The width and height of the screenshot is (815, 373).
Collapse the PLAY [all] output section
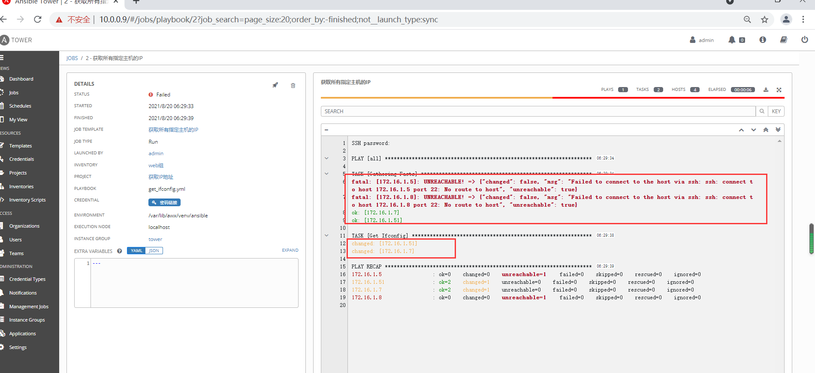point(326,158)
